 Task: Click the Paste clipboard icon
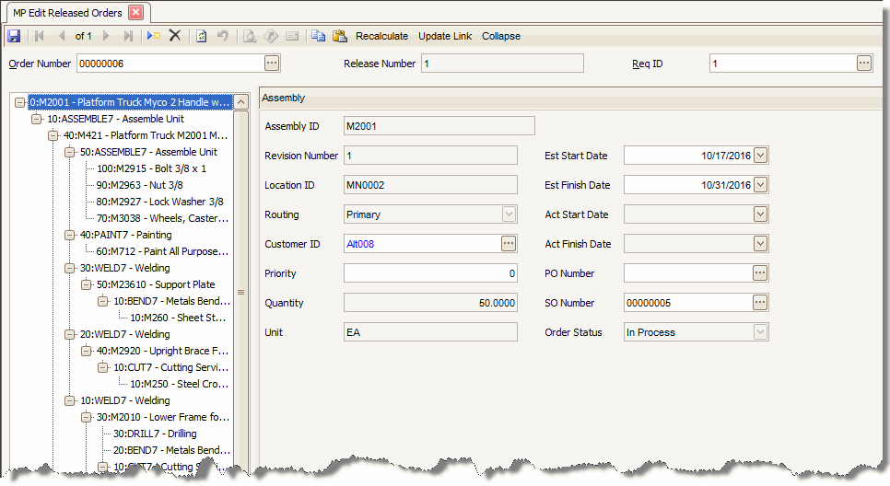(339, 36)
